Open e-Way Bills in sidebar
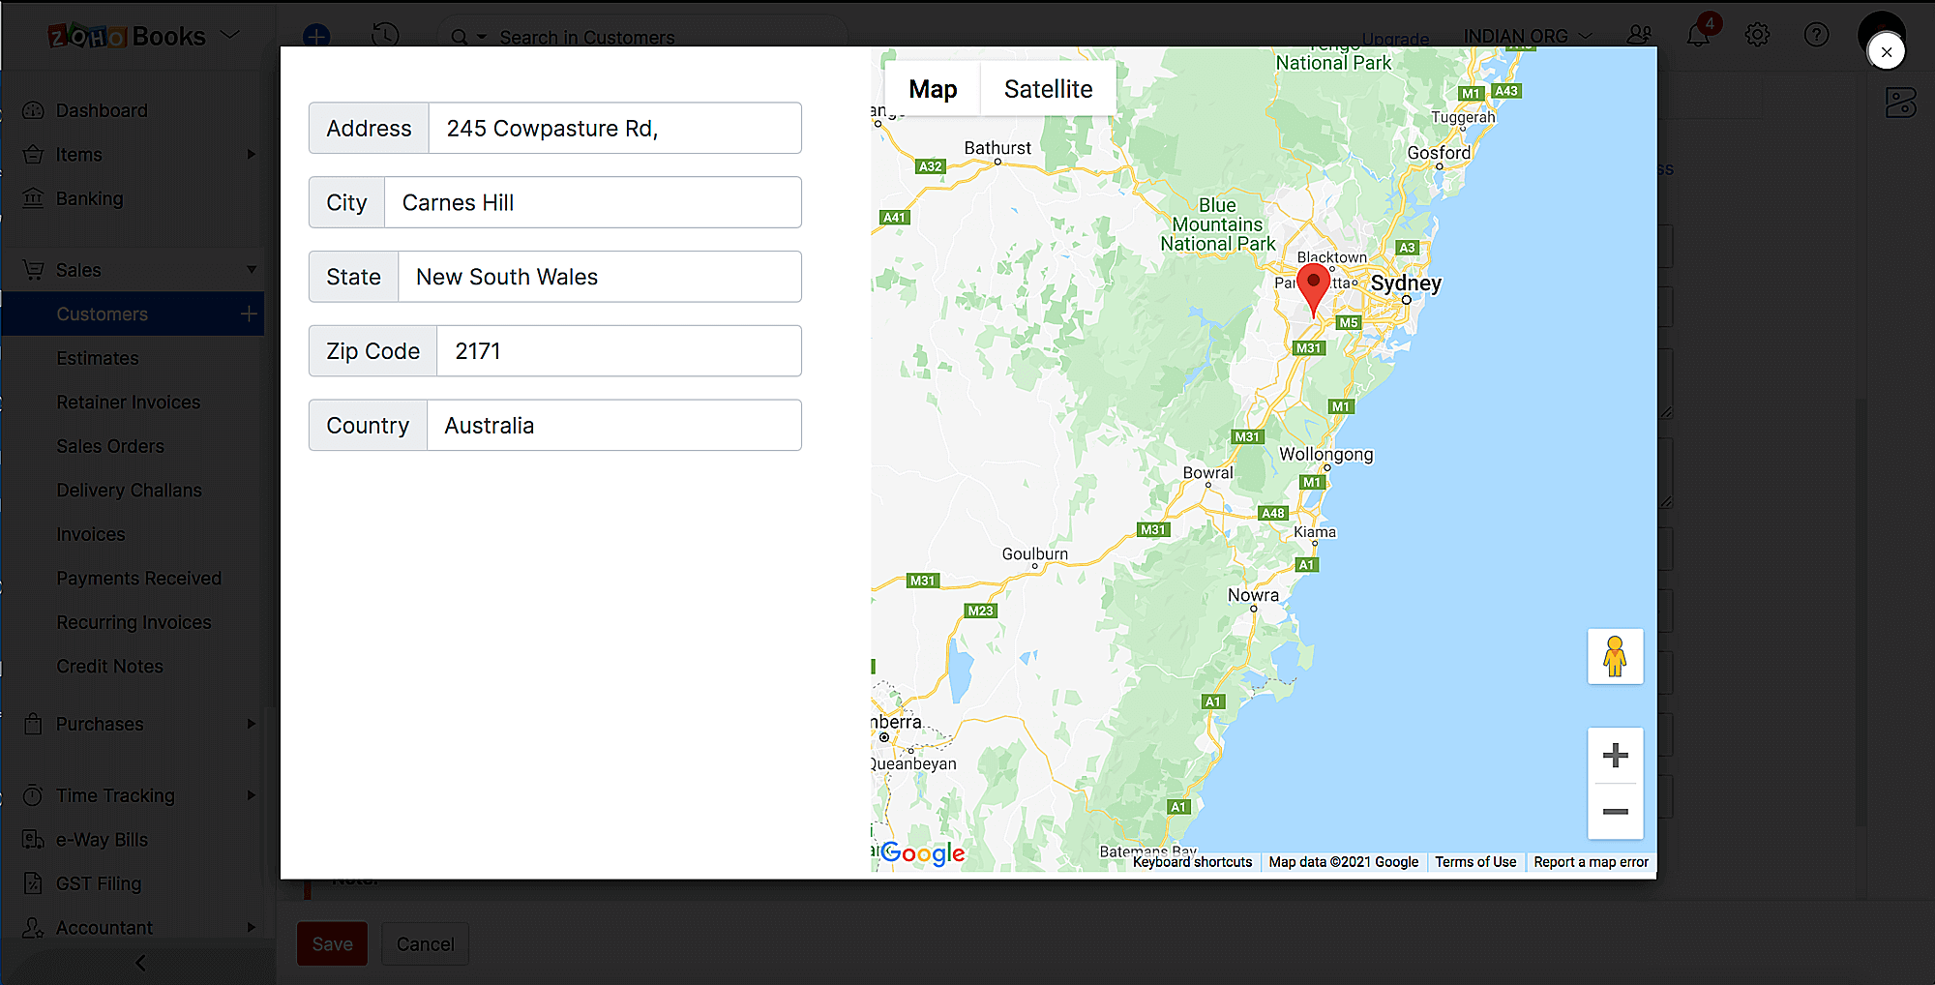This screenshot has height=985, width=1935. coord(102,839)
